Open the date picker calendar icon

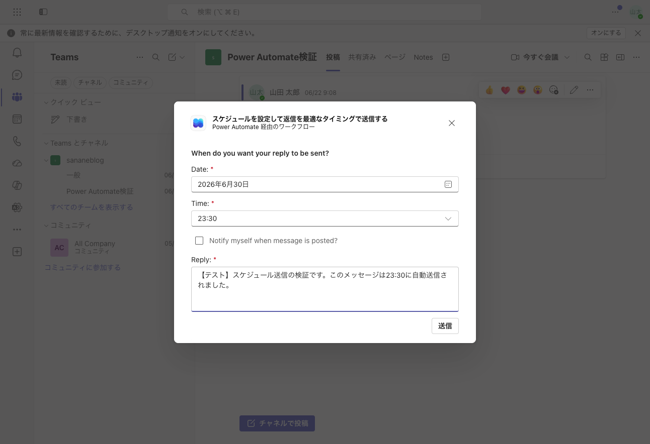click(x=448, y=184)
